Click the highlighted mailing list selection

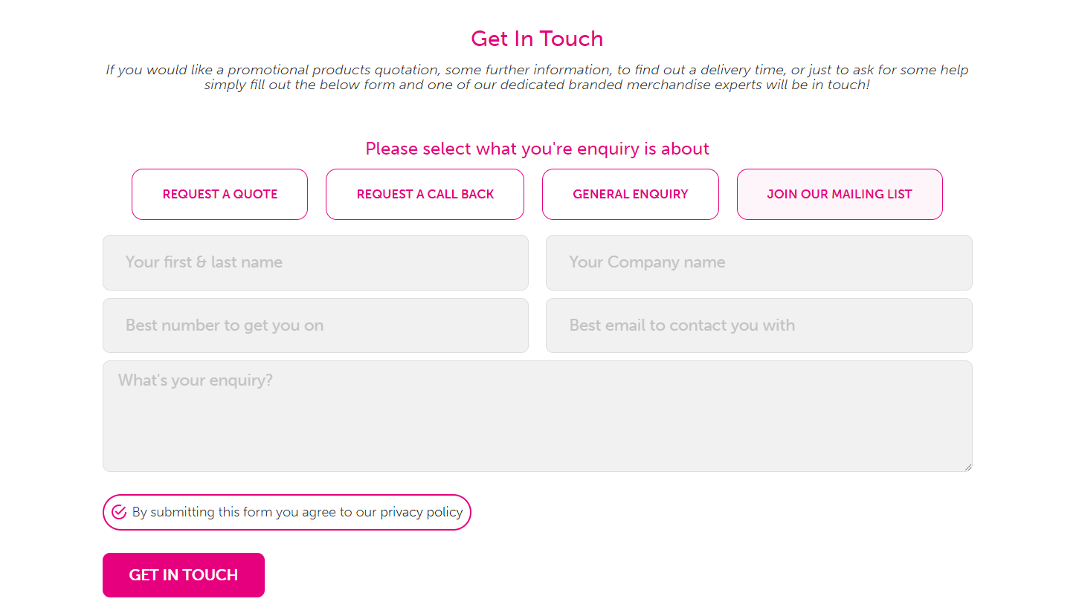coord(840,194)
